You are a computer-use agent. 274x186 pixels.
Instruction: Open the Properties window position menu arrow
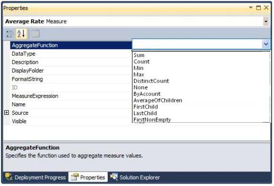point(251,8)
